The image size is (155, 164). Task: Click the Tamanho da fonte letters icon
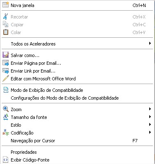click(6, 117)
